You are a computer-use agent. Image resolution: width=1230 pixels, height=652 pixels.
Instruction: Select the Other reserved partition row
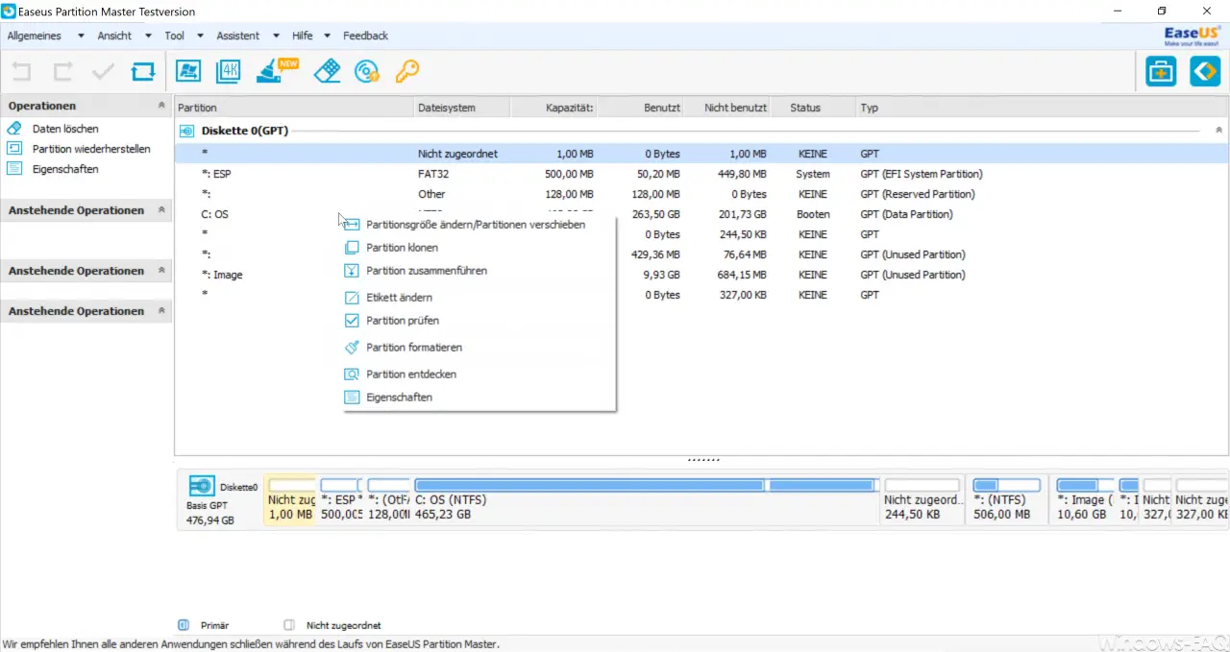[x=701, y=194]
